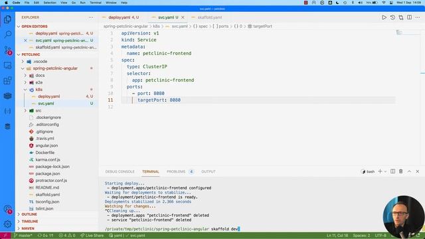Open terminal launch profile dropdown arrow

(x=385, y=171)
